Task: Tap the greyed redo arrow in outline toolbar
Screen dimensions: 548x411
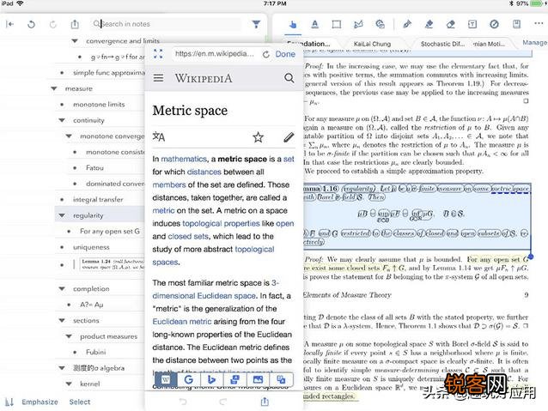Action: 52,24
